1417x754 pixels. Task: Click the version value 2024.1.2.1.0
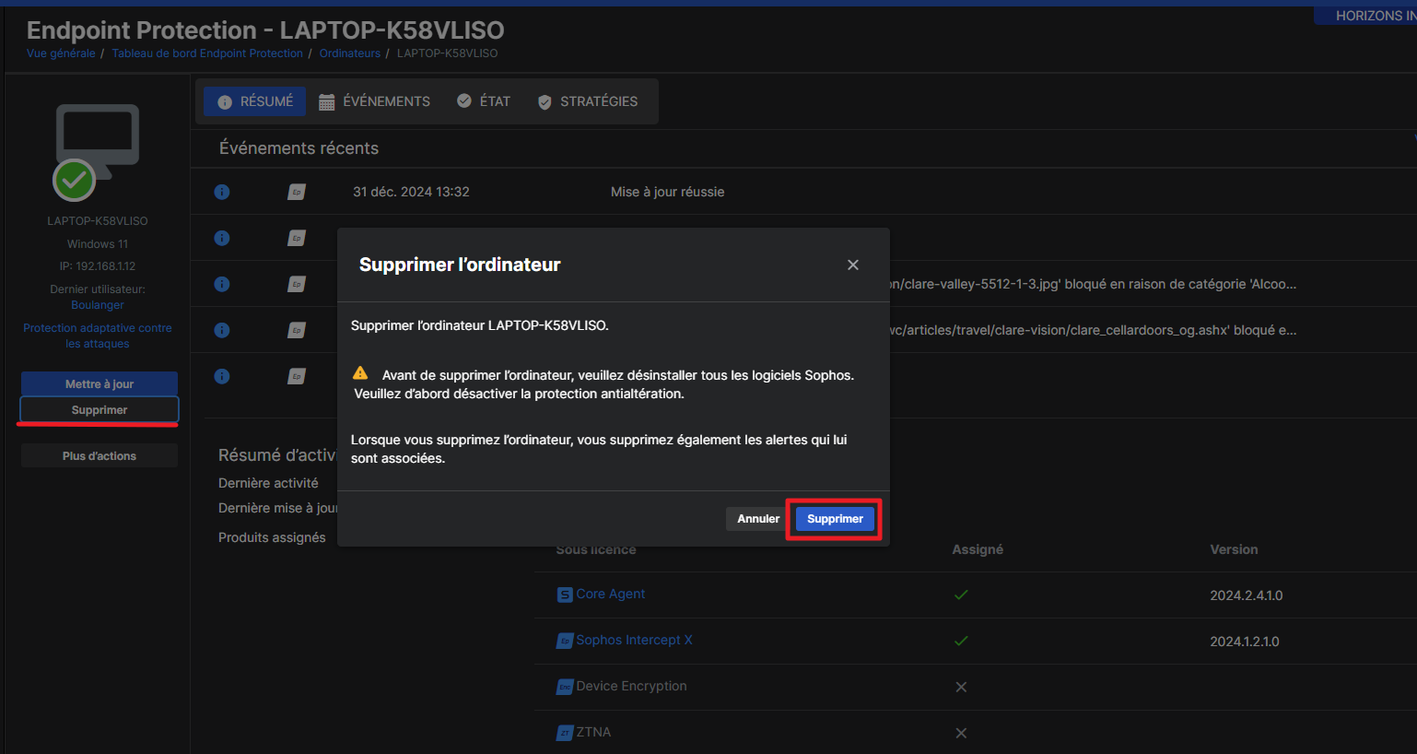click(x=1245, y=642)
